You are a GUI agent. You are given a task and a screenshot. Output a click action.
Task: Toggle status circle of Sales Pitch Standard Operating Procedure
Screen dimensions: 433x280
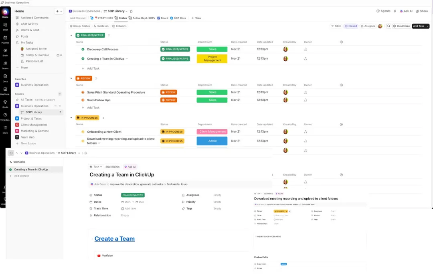[x=83, y=92]
